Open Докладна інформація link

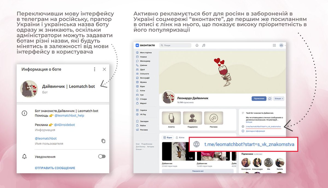coord(255,131)
